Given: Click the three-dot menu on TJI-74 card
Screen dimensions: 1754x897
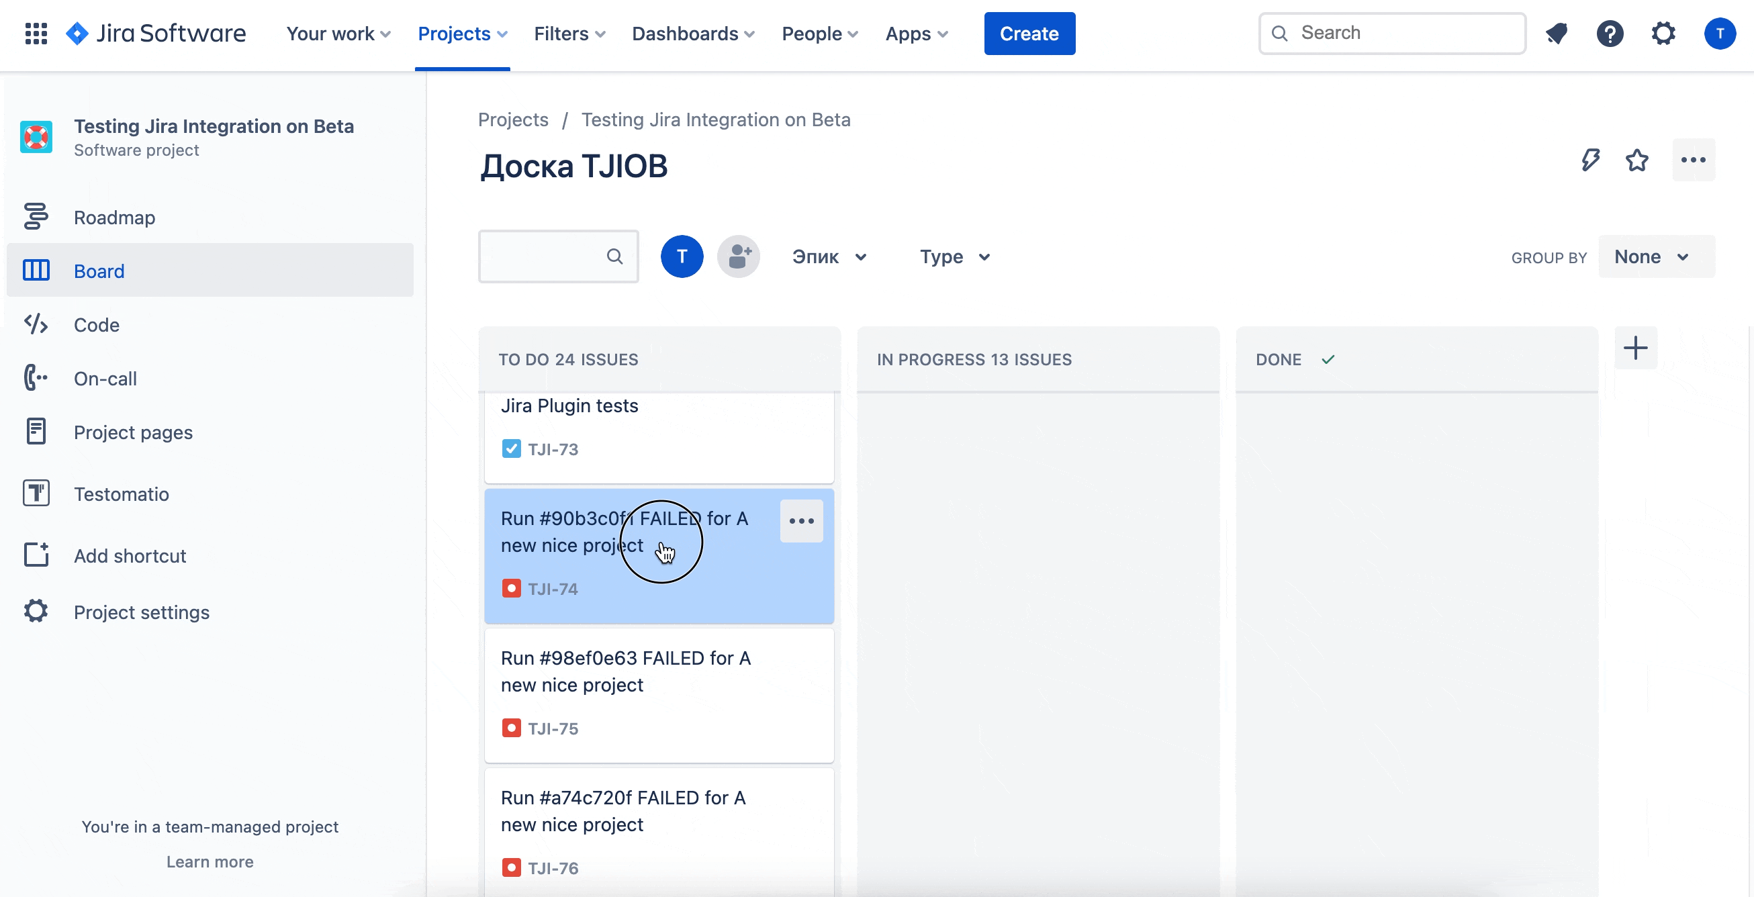Looking at the screenshot, I should pos(801,520).
